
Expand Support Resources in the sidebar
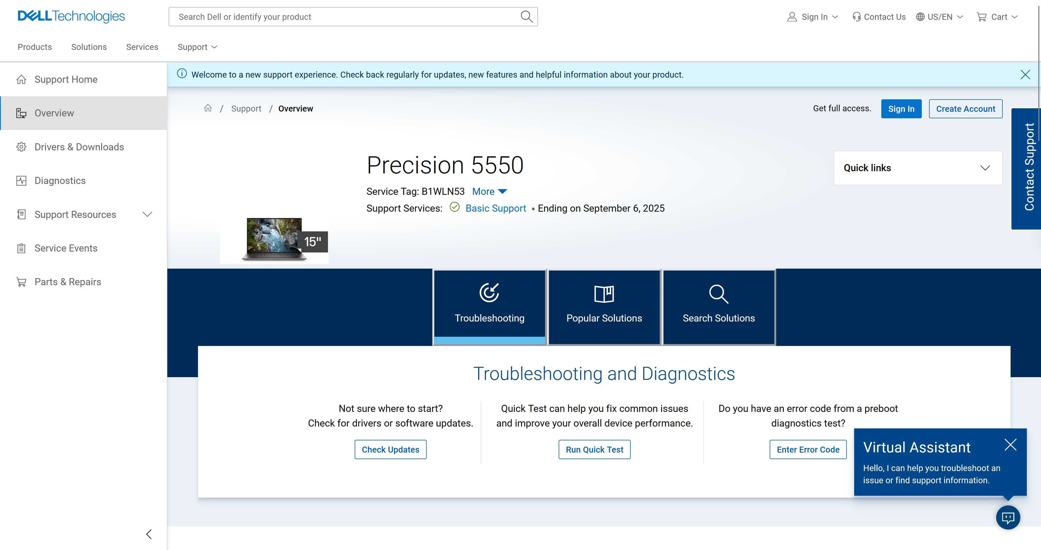pos(84,214)
